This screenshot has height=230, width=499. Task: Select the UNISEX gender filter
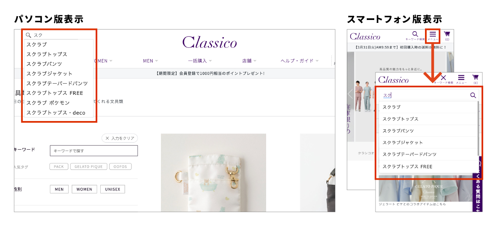(x=112, y=189)
